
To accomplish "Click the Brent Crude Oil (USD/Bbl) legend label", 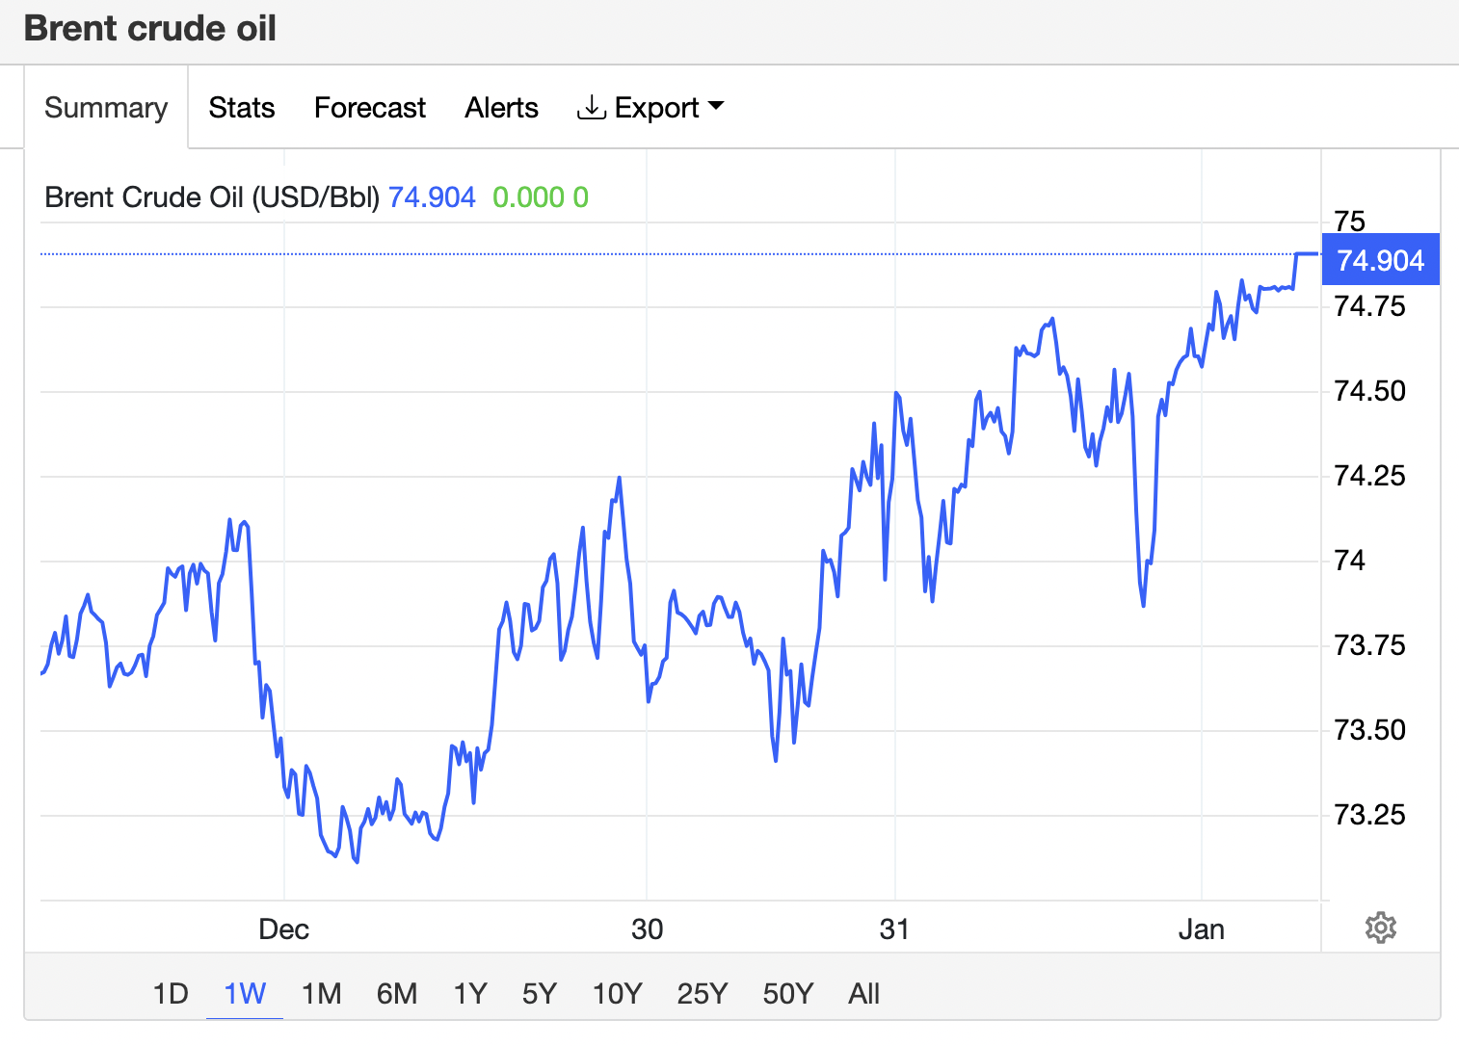I will (x=212, y=197).
